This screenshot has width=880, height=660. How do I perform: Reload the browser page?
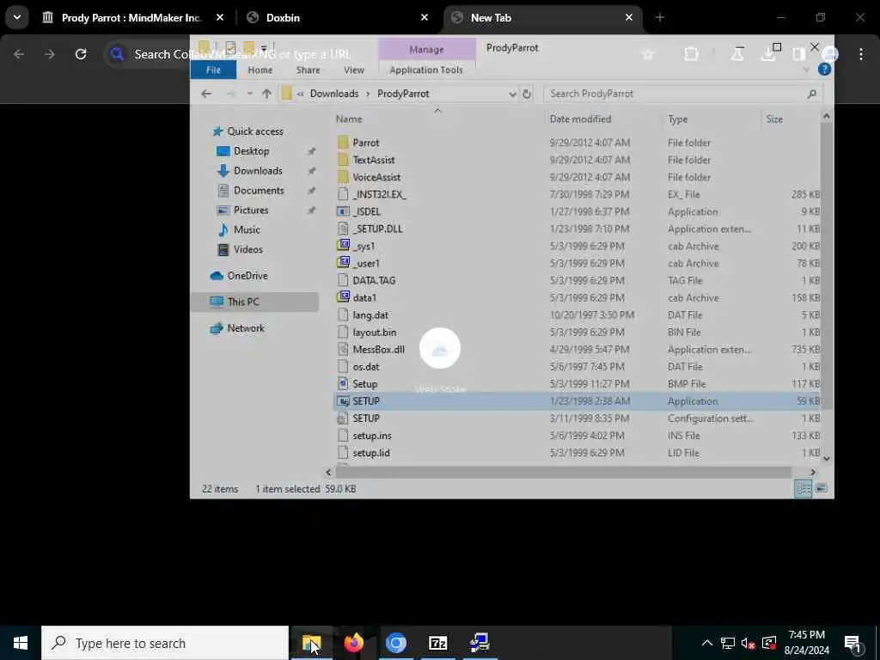(81, 54)
